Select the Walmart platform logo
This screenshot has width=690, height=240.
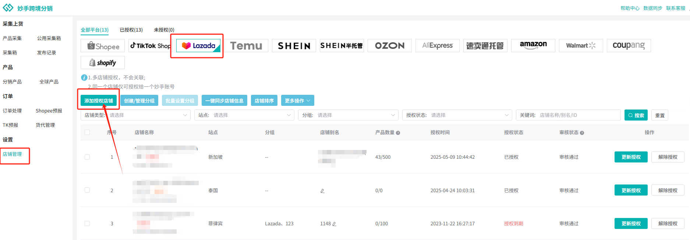pyautogui.click(x=581, y=46)
